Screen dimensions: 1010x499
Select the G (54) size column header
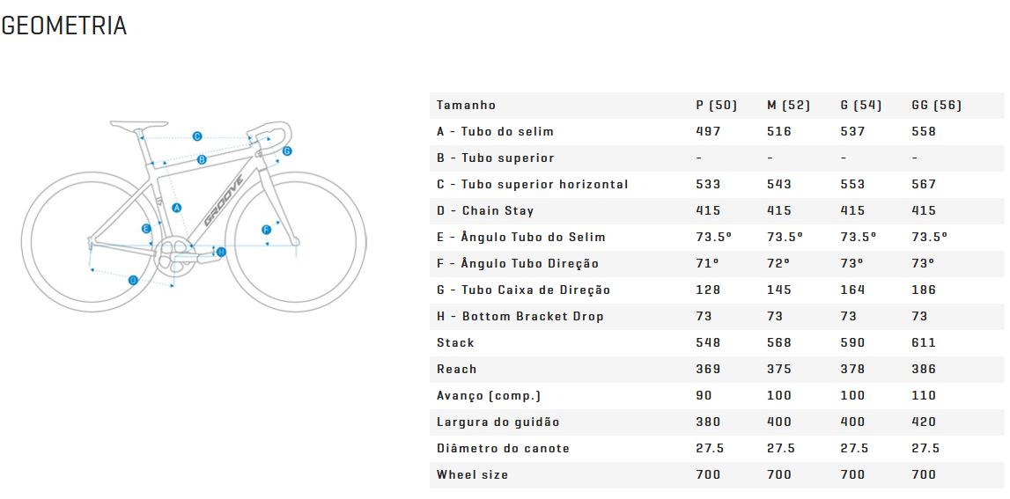pyautogui.click(x=860, y=105)
